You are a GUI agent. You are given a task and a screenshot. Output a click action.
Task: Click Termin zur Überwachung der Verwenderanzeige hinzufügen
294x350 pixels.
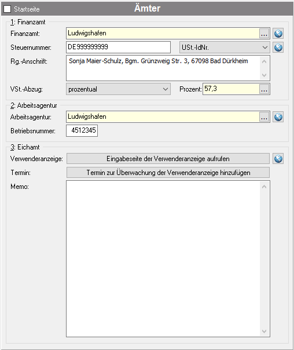(168, 173)
